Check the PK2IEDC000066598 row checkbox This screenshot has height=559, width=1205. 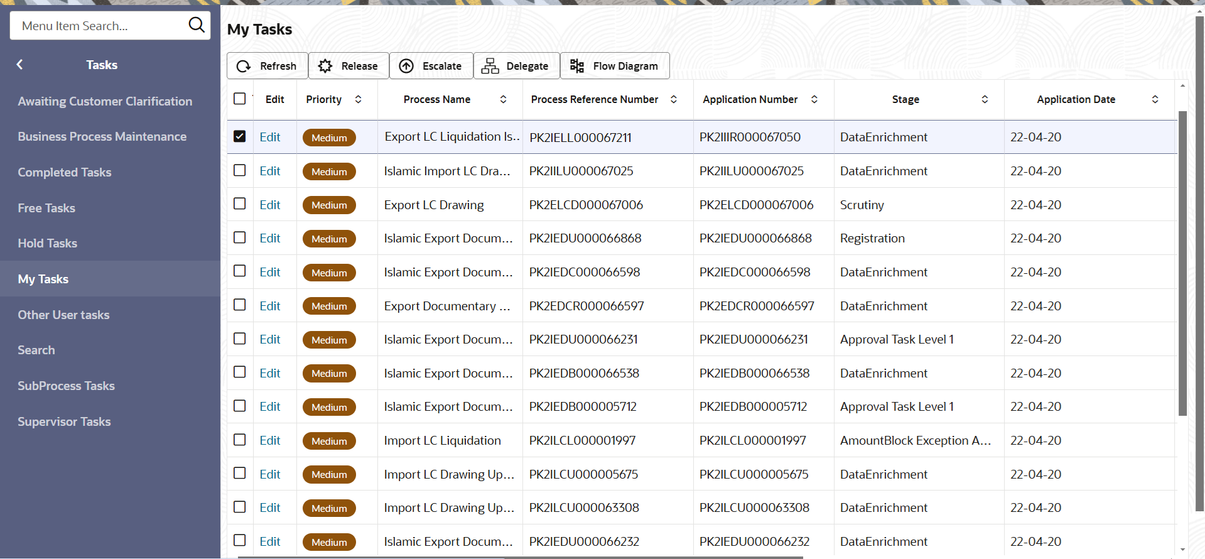pyautogui.click(x=239, y=271)
